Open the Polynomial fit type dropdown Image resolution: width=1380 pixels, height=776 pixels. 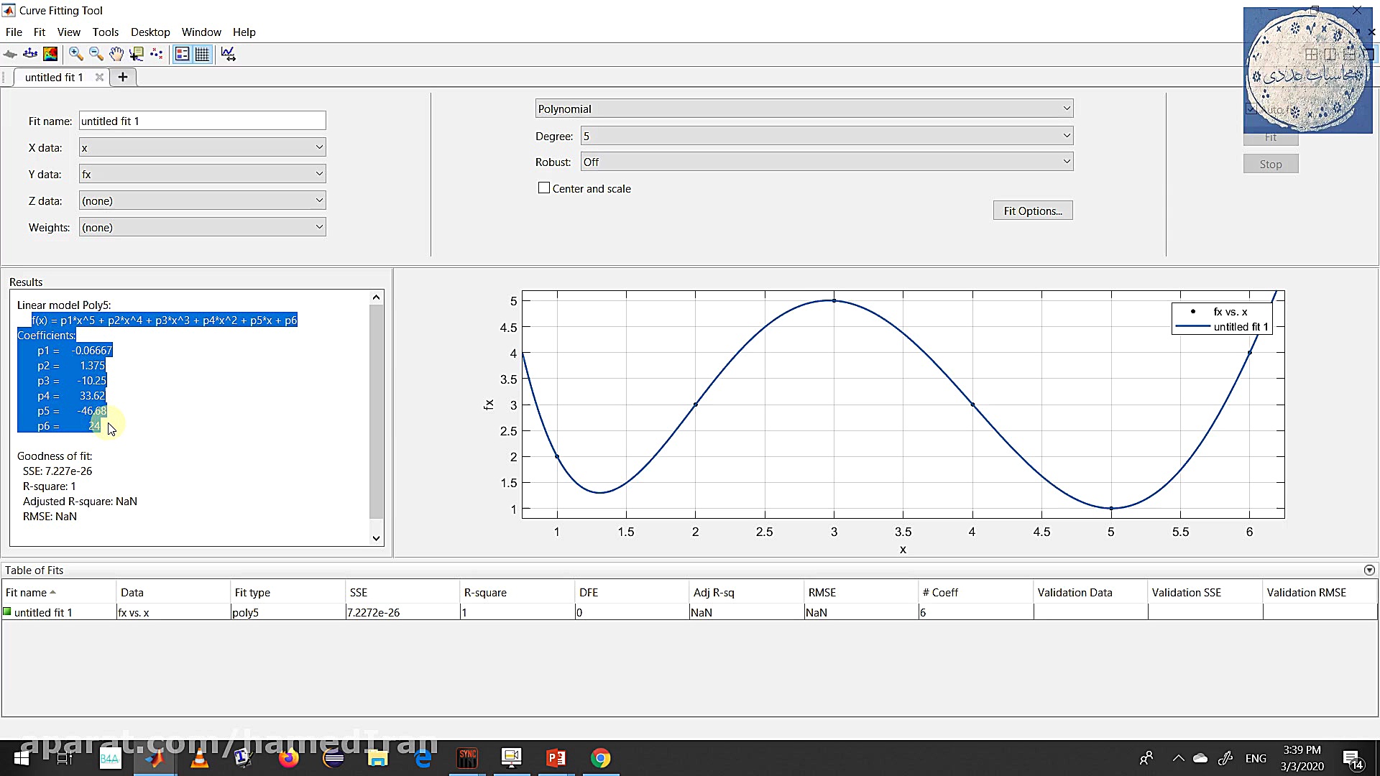click(x=804, y=108)
